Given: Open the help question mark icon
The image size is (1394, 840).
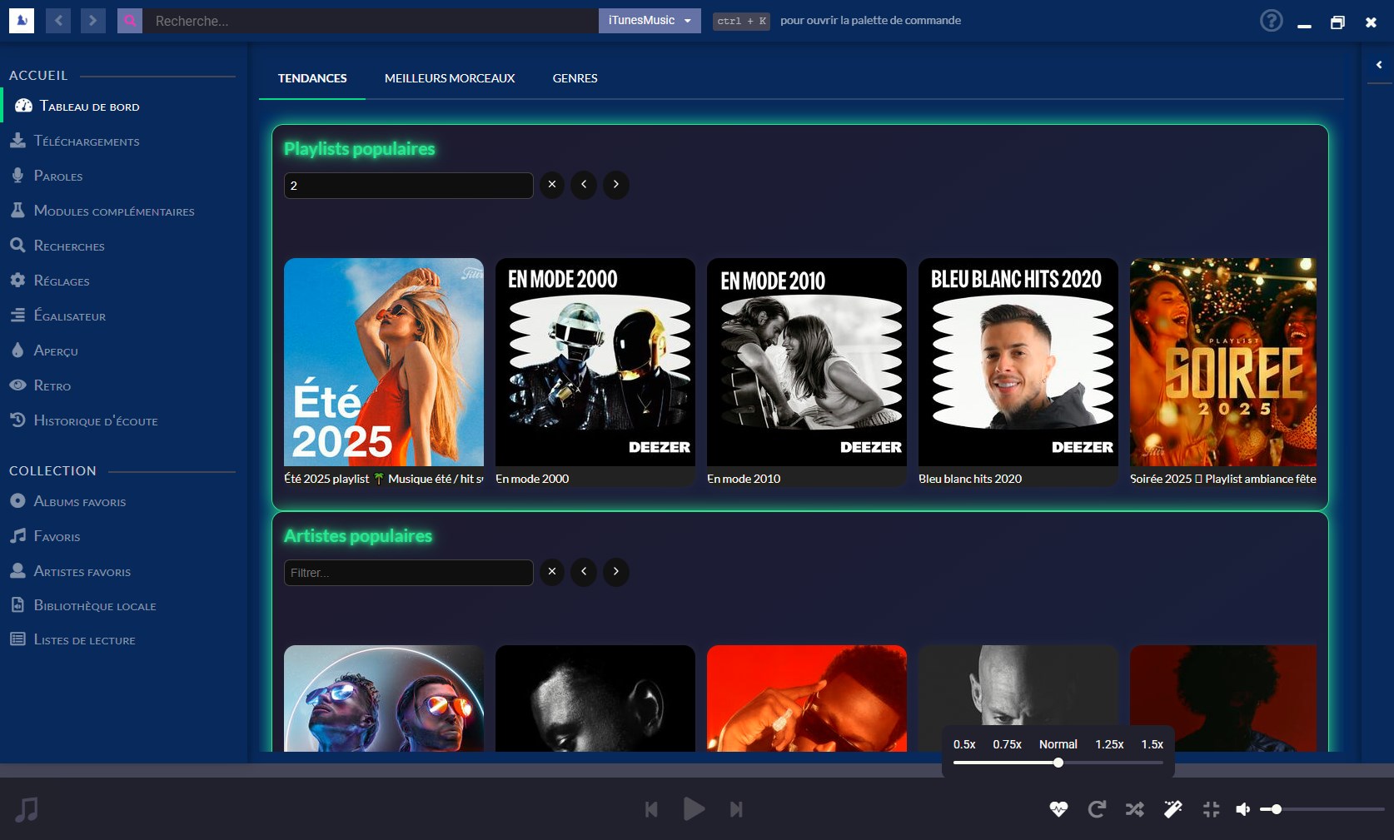Looking at the screenshot, I should (1271, 21).
